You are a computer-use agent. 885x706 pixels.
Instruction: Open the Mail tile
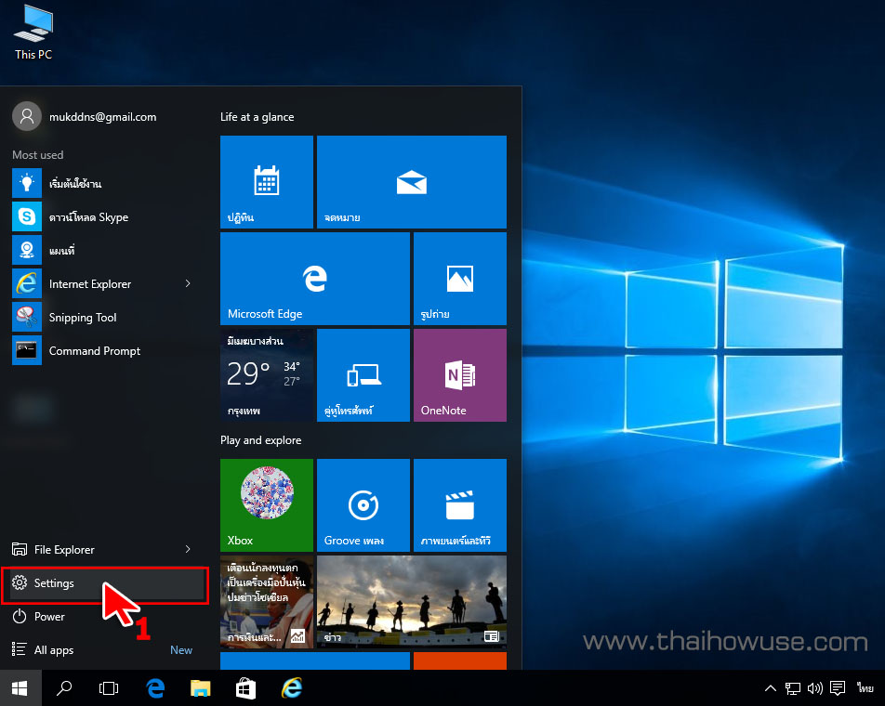[x=412, y=181]
